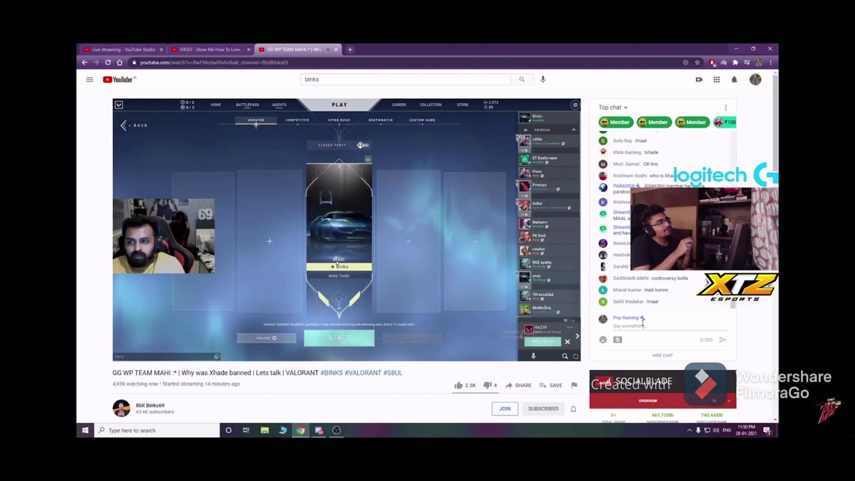855x481 pixels.
Task: Dislike the video with thumbs down
Action: pyautogui.click(x=487, y=385)
